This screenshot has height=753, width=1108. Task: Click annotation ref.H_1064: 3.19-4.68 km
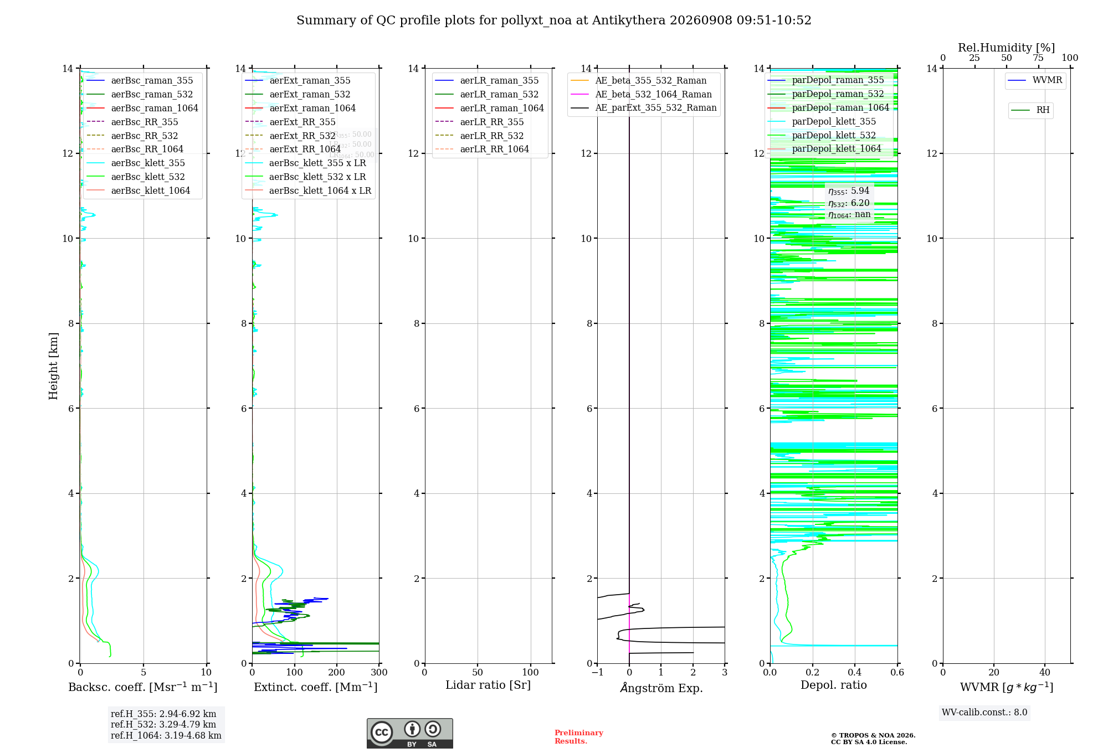[166, 736]
